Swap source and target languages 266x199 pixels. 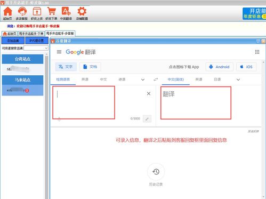point(156,79)
